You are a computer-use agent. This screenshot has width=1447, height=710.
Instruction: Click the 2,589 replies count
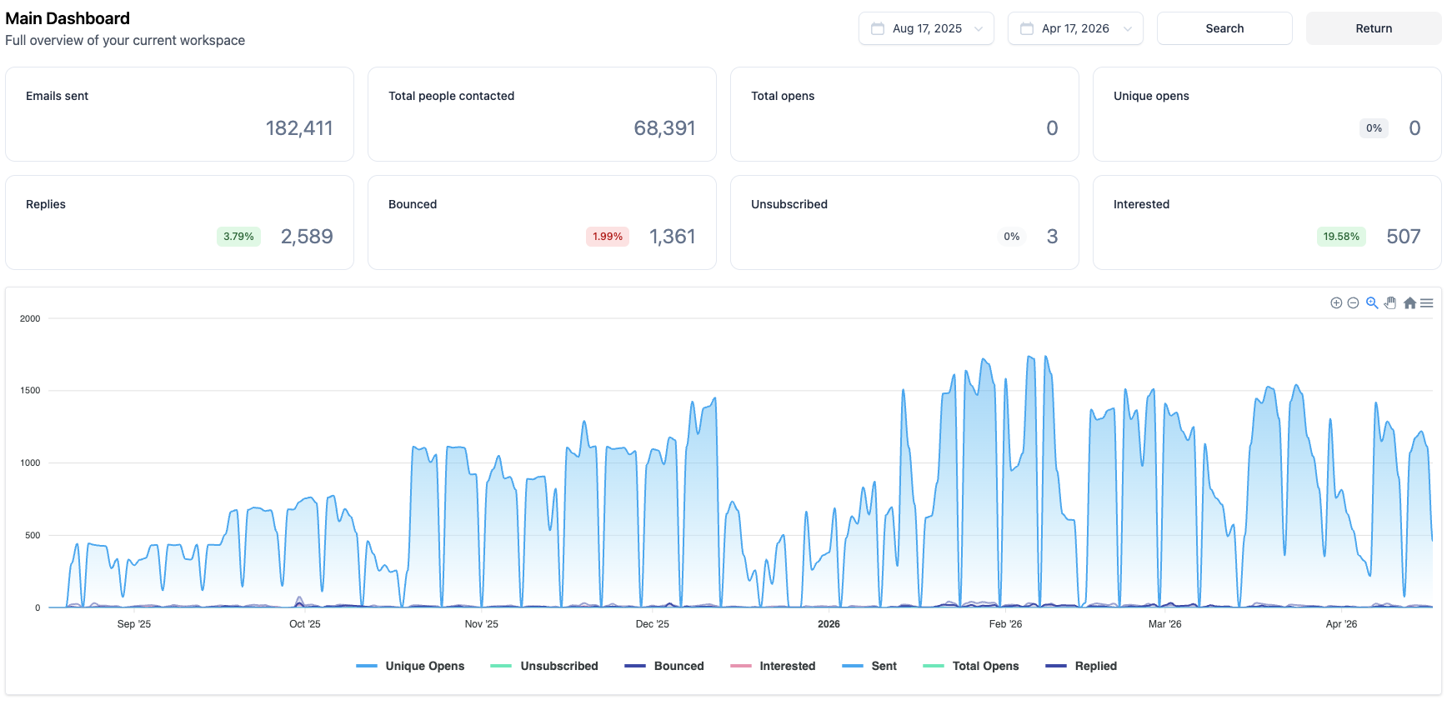[307, 237]
